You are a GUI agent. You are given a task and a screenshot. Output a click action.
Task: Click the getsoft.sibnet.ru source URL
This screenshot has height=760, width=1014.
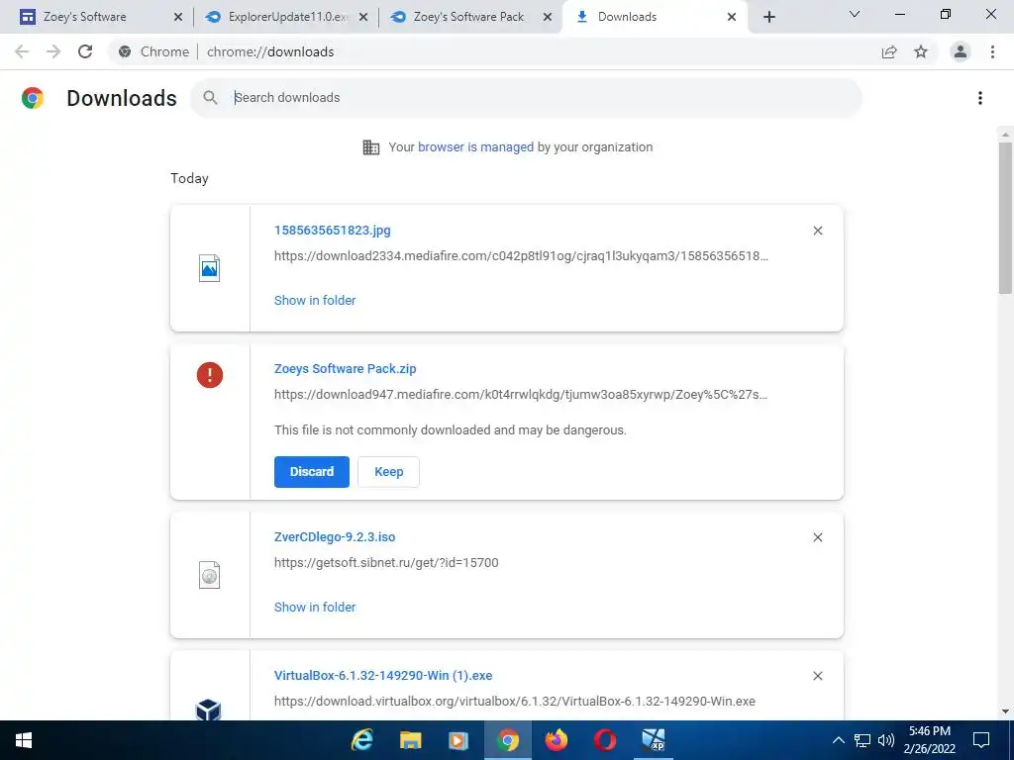386,563
